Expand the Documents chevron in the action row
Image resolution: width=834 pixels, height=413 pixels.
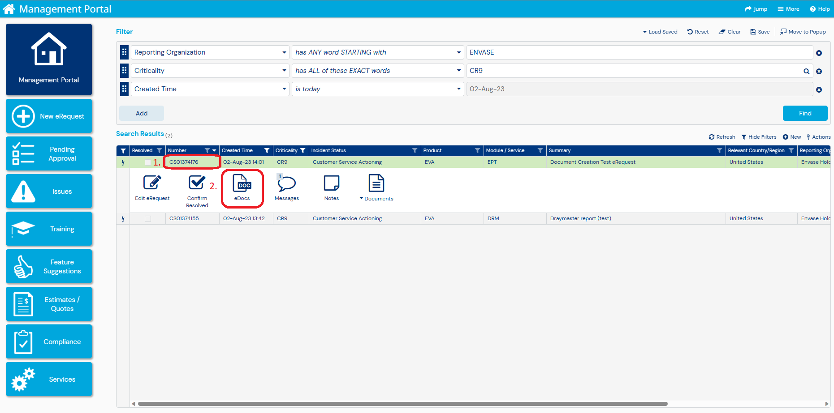click(x=361, y=198)
